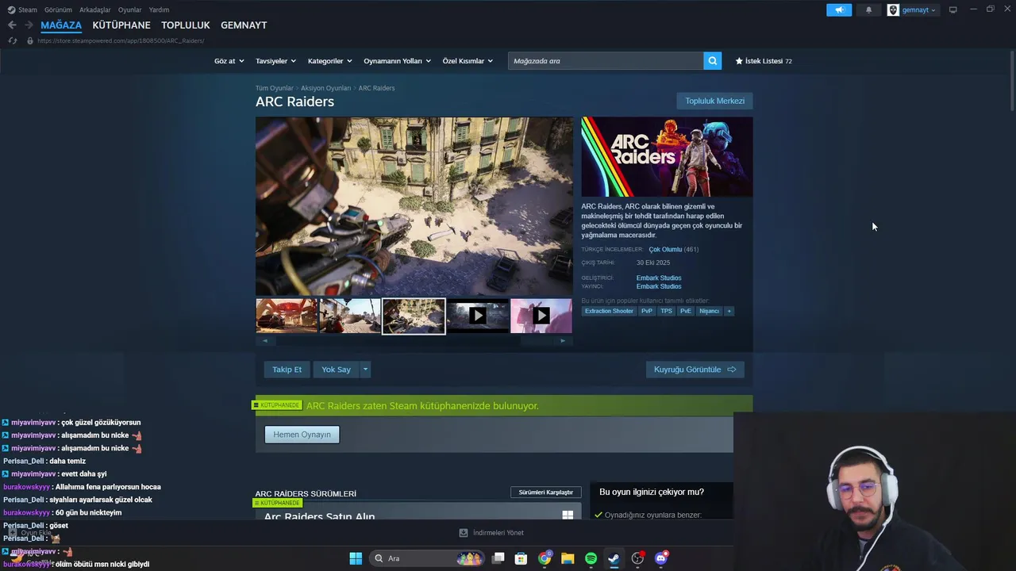Click the Takip Et button
This screenshot has height=571, width=1016.
(x=287, y=370)
